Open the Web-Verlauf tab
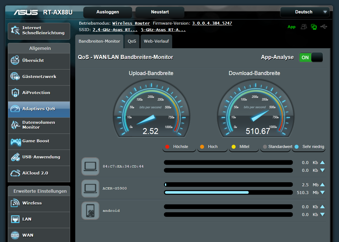339x242 pixels. pos(156,41)
